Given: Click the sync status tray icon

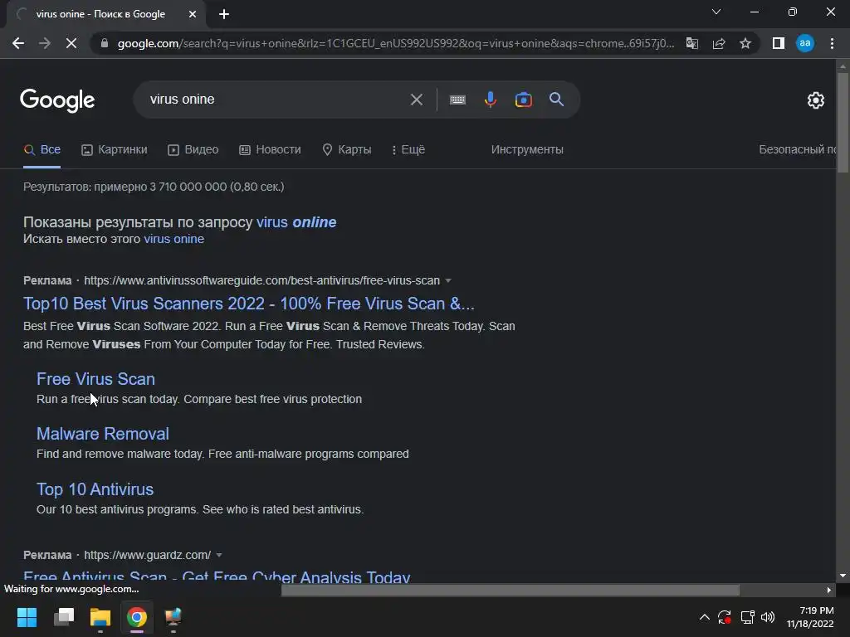Looking at the screenshot, I should [725, 617].
